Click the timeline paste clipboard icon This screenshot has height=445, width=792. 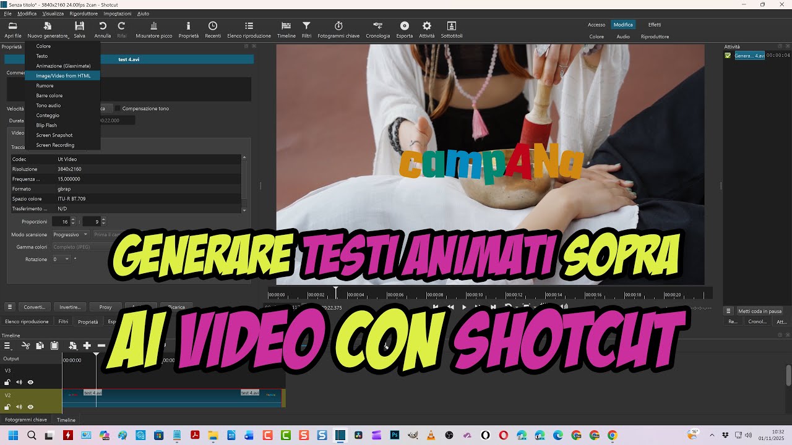(x=54, y=345)
